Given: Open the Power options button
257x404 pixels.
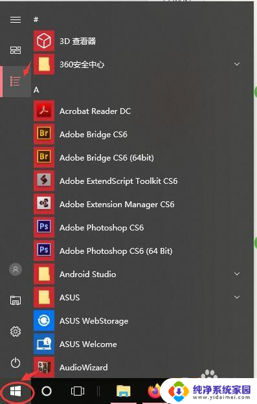Looking at the screenshot, I should [16, 363].
